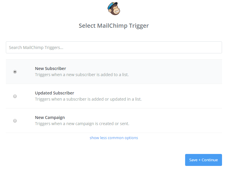Screen dimensions: 227x170
Task: Select the Updated Subscriber radio button
Action: [15, 96]
